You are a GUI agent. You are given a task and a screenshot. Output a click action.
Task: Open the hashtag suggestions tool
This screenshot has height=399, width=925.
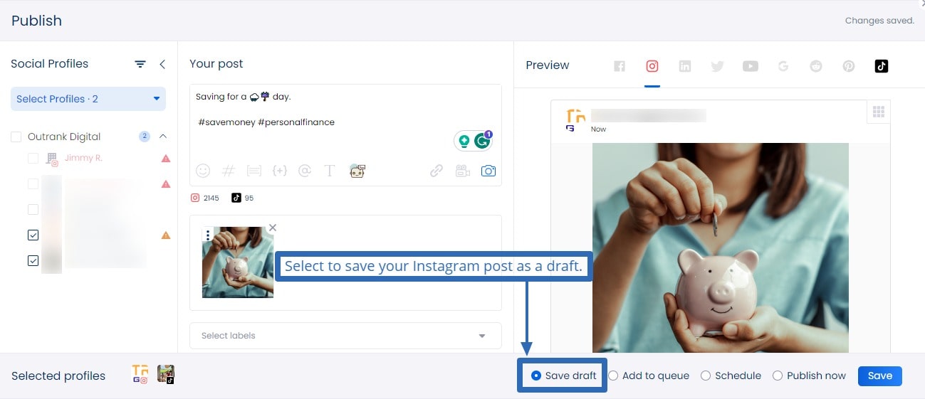[x=229, y=171]
